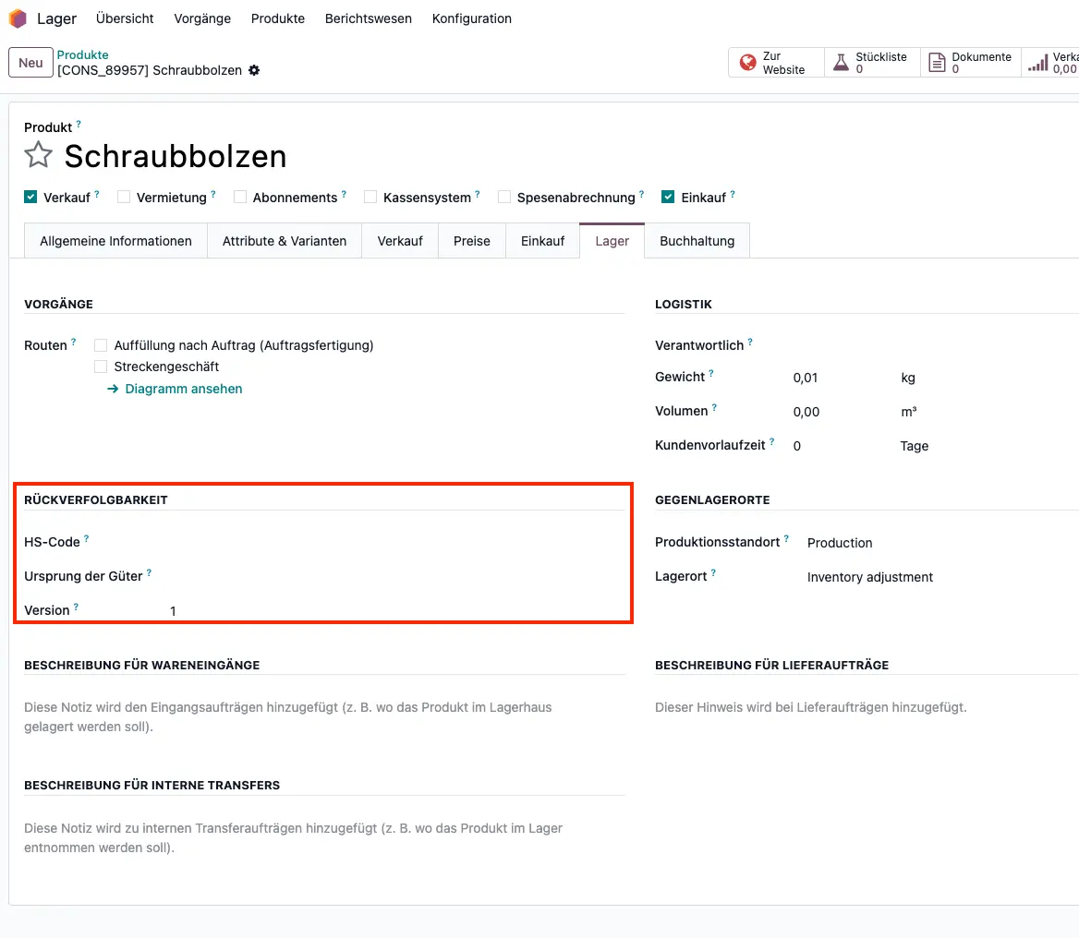Open product settings via the gear icon
This screenshot has width=1079, height=938.
pos(253,69)
